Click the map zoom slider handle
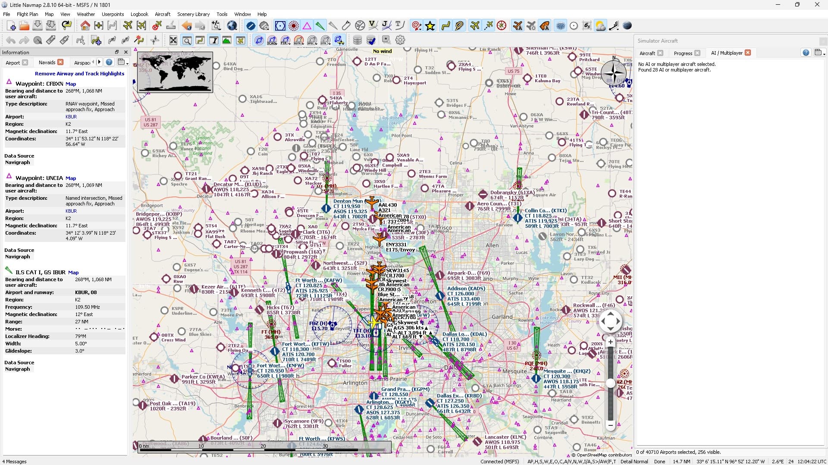 (x=610, y=383)
